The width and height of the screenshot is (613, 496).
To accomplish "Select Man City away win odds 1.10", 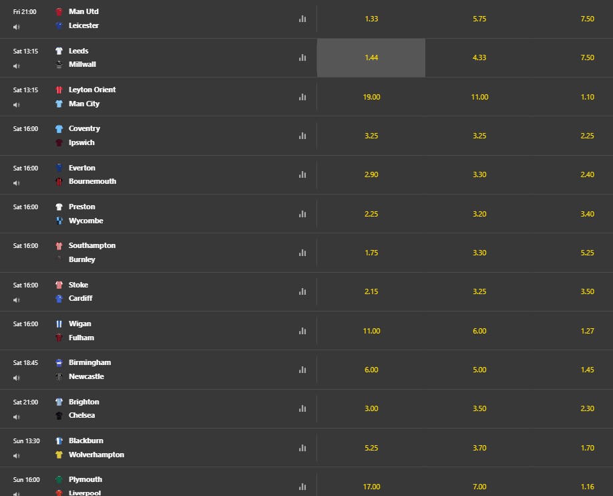I will (x=587, y=97).
